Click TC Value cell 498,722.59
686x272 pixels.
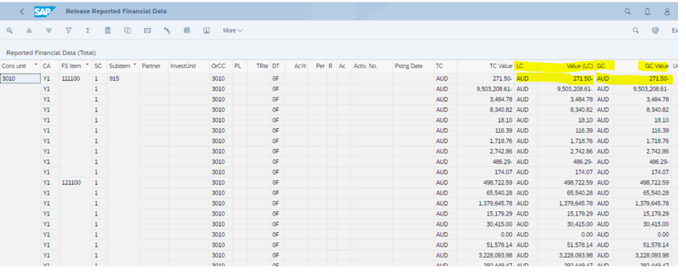point(485,182)
